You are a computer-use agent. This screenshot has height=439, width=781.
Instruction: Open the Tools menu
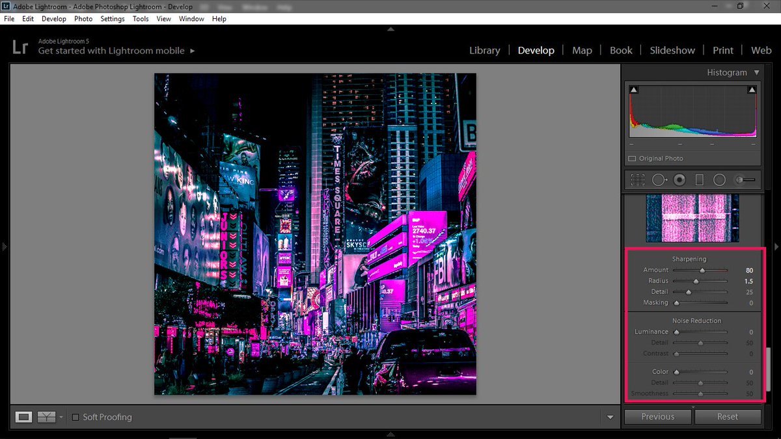click(141, 19)
